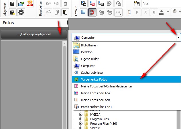Click the bring forward layer icon
The height and width of the screenshot is (129, 181).
pyautogui.click(x=110, y=12)
